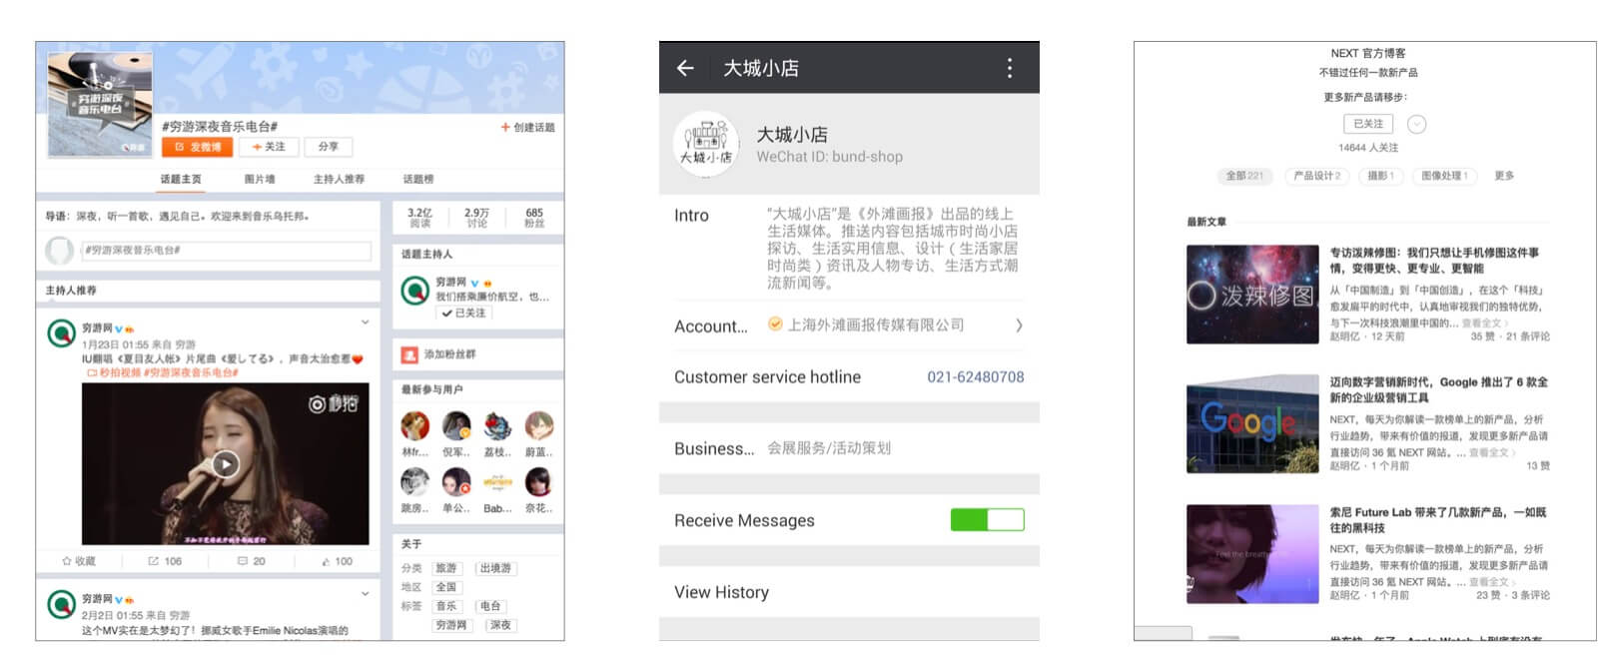Image resolution: width=1598 pixels, height=655 pixels.
Task: Open the 秒拍视频 #穷游深夜音乐电台# link
Action: [x=163, y=372]
